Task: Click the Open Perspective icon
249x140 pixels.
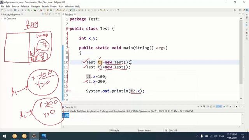Action: tap(240, 10)
